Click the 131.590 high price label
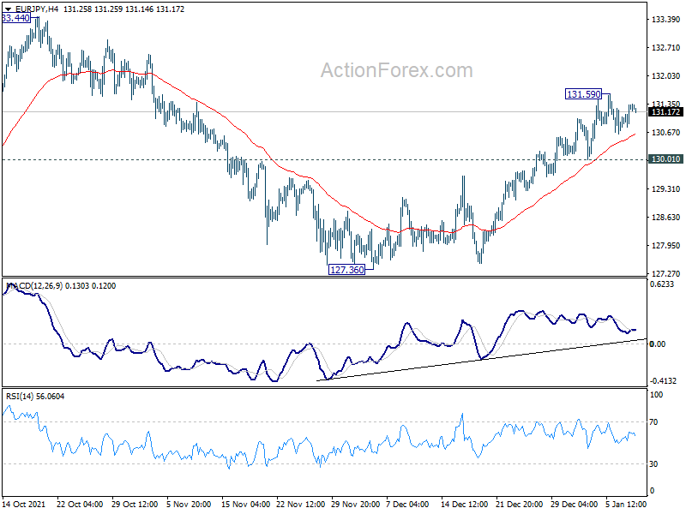Viewport: 686px width, 514px height. point(584,94)
